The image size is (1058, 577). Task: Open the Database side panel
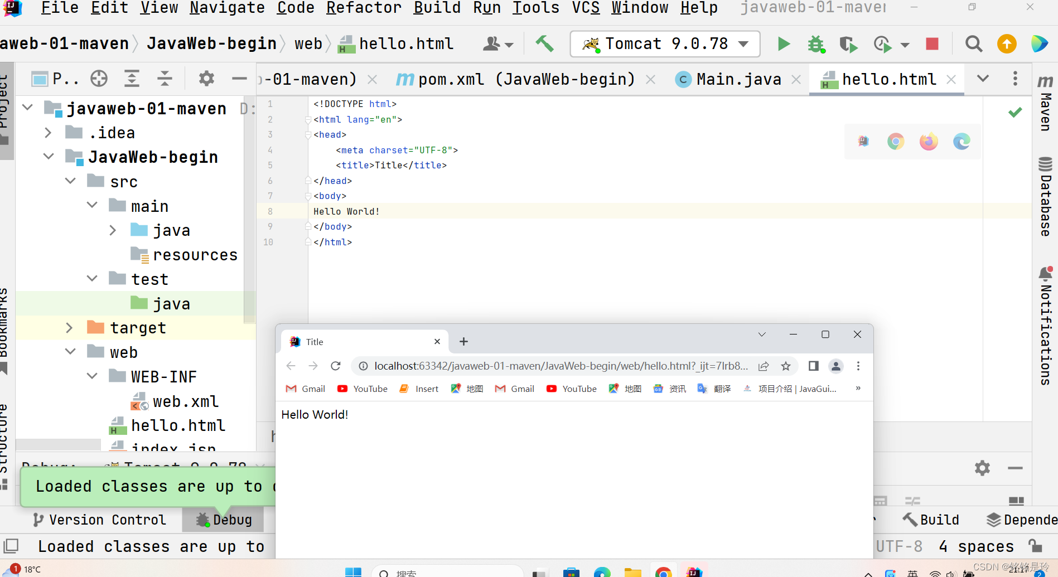[1045, 196]
